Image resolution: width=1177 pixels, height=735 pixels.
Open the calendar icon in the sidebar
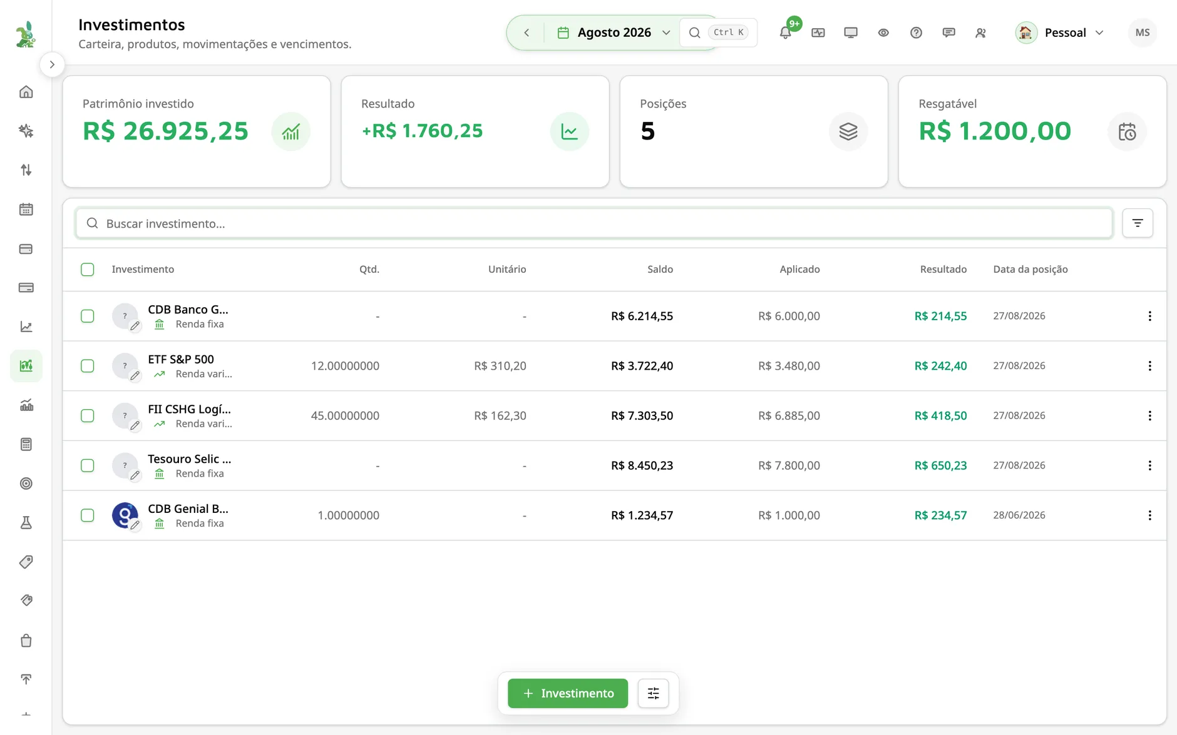[x=26, y=210]
